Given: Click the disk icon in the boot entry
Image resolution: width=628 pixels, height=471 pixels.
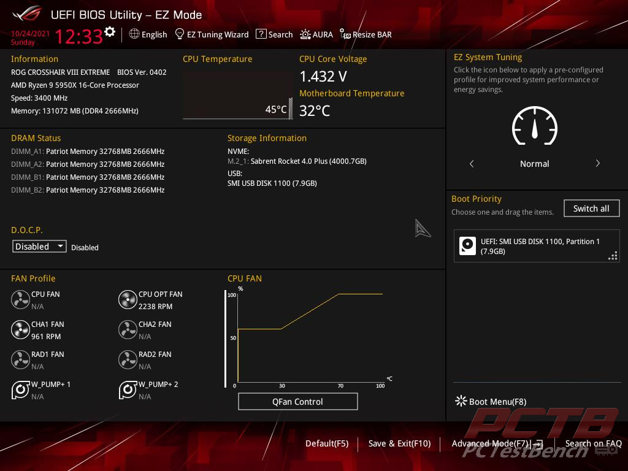Looking at the screenshot, I should [x=467, y=247].
